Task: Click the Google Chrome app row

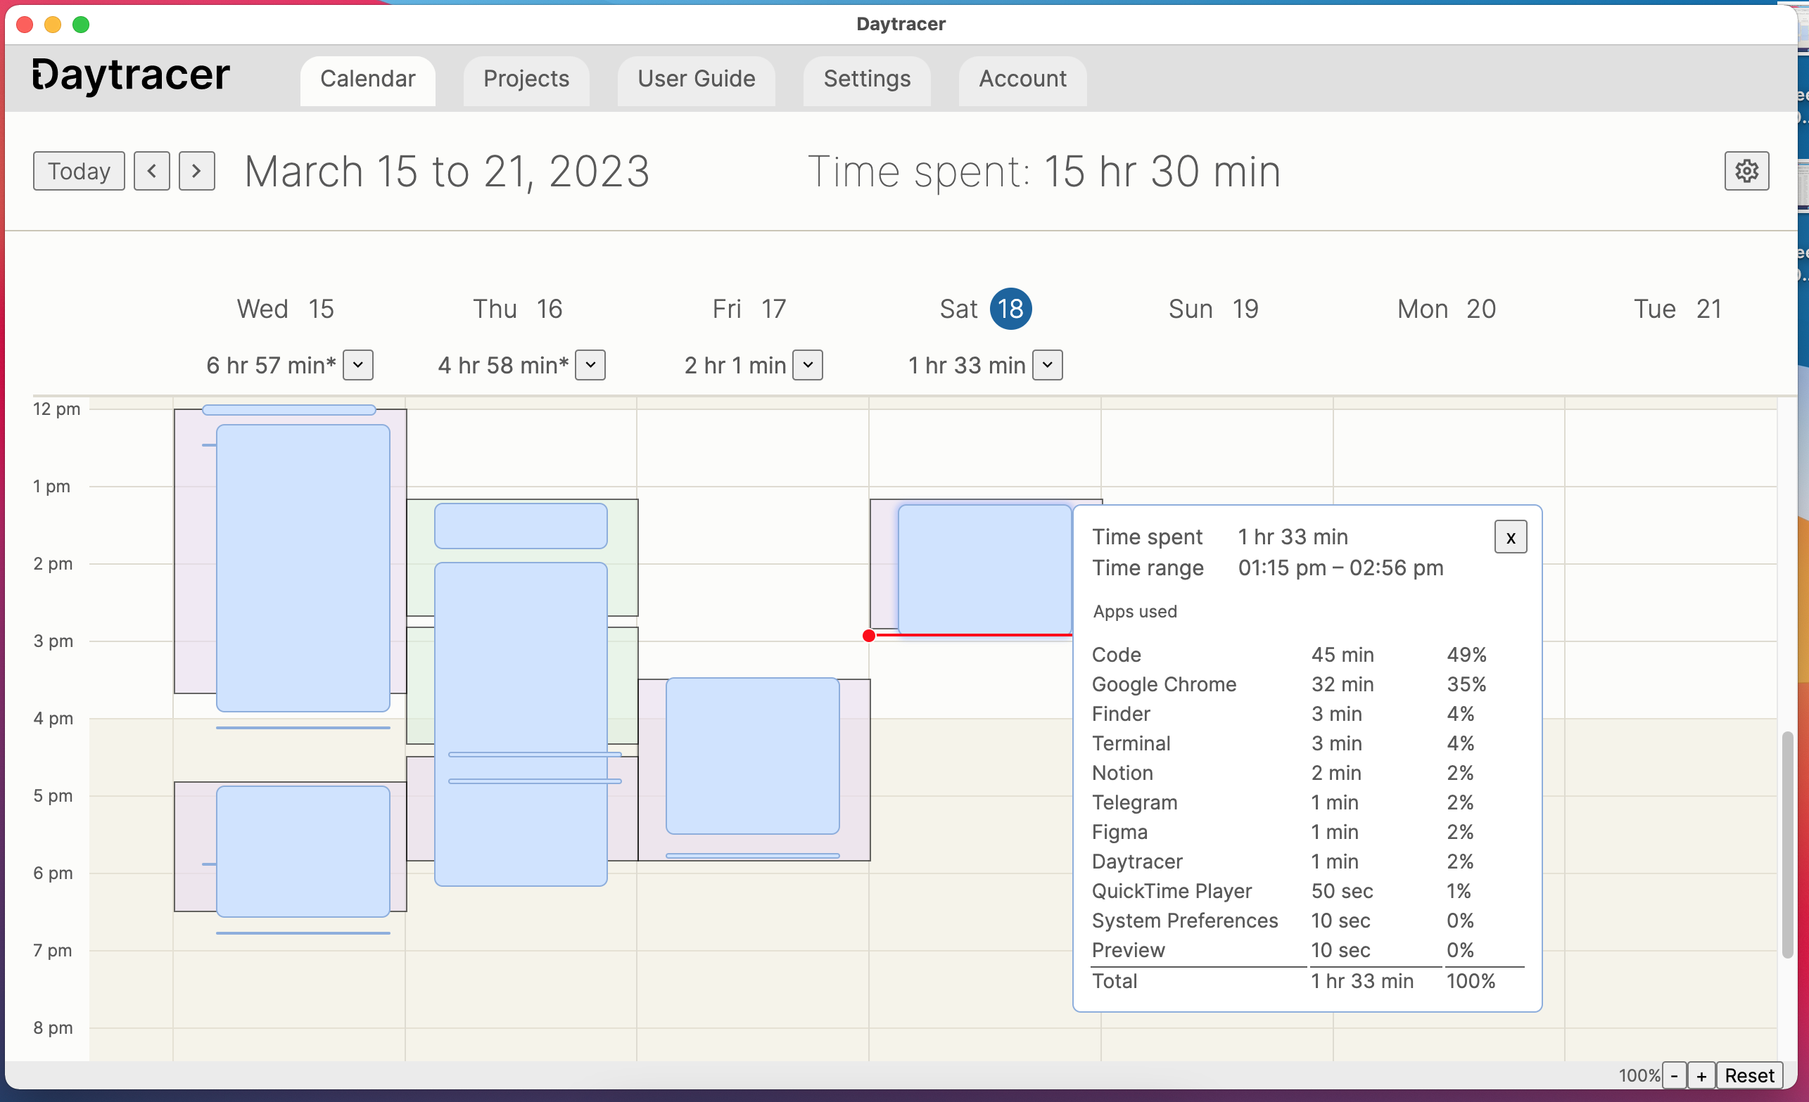Action: click(x=1307, y=684)
